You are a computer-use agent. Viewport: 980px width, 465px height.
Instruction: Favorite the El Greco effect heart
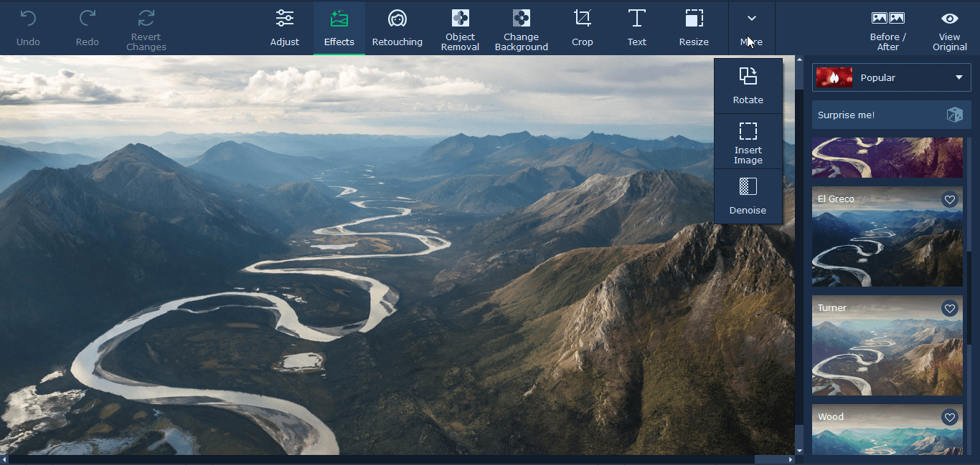[950, 200]
